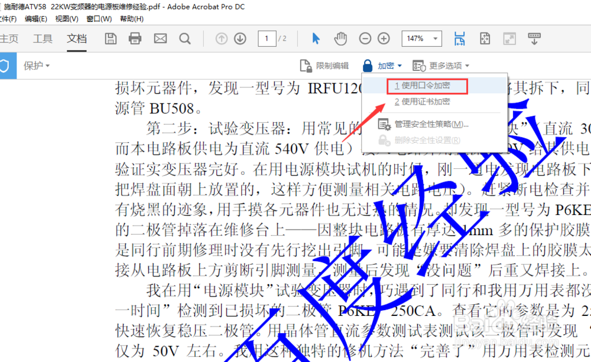
Task: Zoom out of the page
Action: (365, 38)
